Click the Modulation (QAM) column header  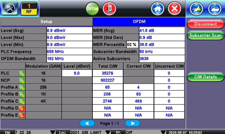tap(43, 66)
